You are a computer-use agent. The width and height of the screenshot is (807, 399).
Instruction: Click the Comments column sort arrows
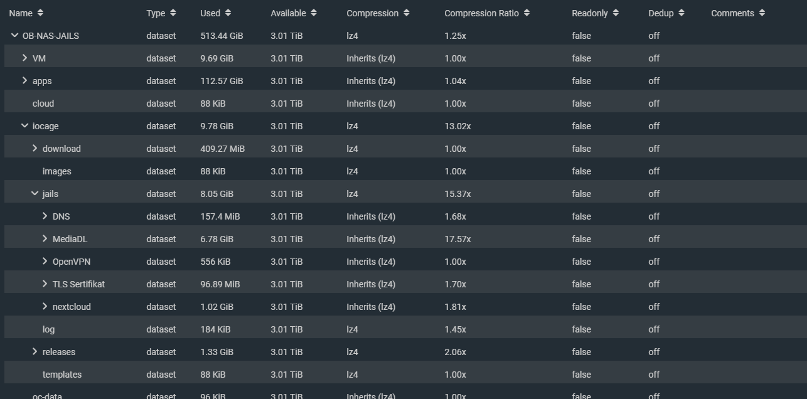tap(762, 13)
